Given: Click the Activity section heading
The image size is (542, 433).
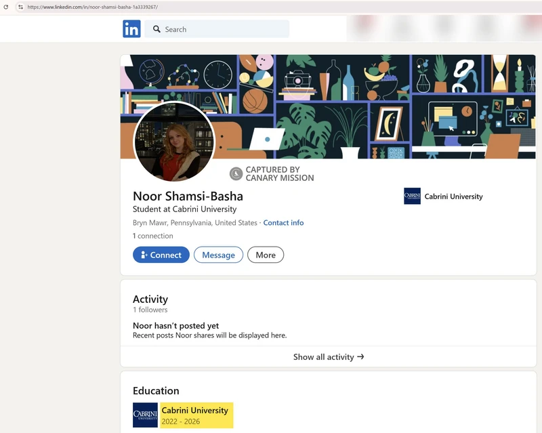Looking at the screenshot, I should tap(150, 299).
